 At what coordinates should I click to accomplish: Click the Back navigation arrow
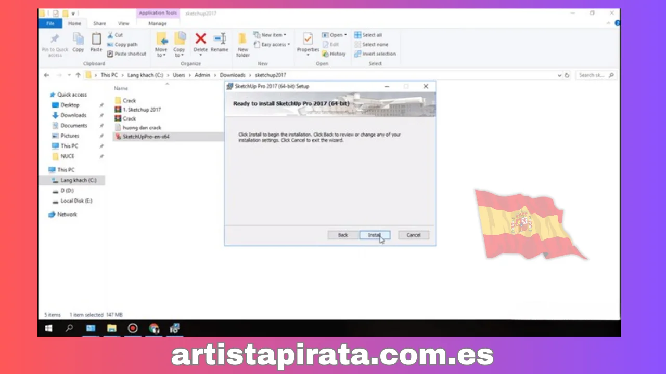pos(46,75)
